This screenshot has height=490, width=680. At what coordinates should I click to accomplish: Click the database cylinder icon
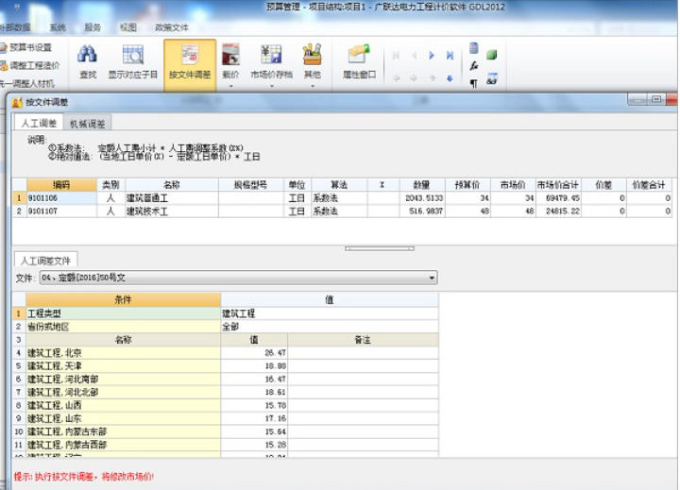click(474, 47)
